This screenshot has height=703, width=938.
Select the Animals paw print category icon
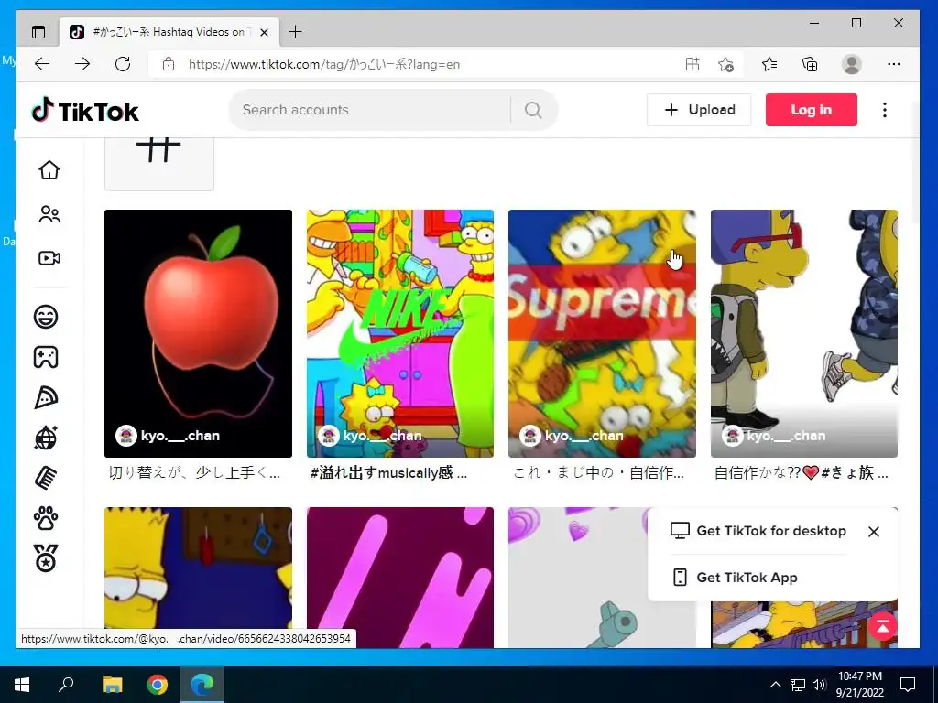coord(46,518)
